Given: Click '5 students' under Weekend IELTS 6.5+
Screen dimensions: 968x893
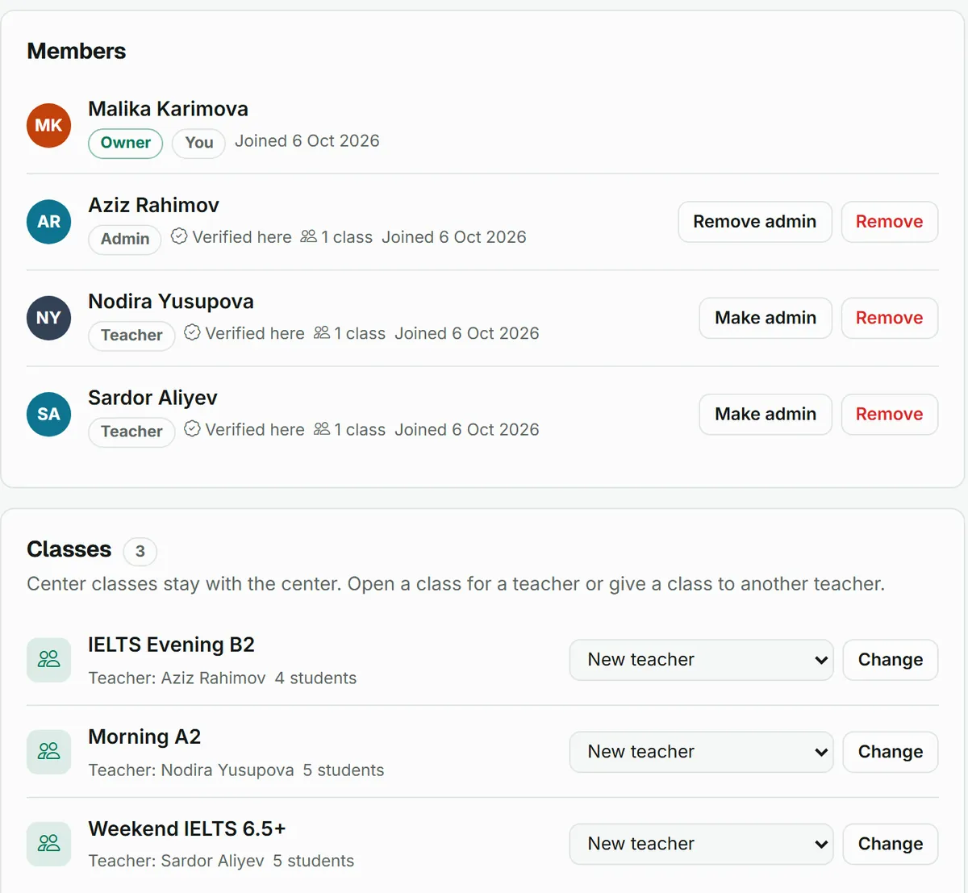Looking at the screenshot, I should coord(314,861).
